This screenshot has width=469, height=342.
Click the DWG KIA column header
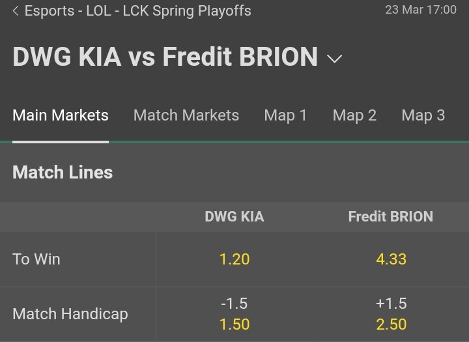point(234,216)
